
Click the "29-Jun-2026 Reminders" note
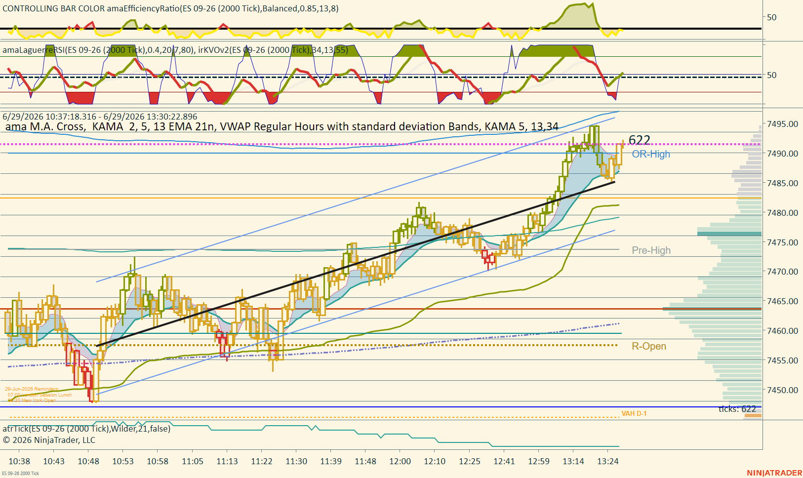pos(32,389)
